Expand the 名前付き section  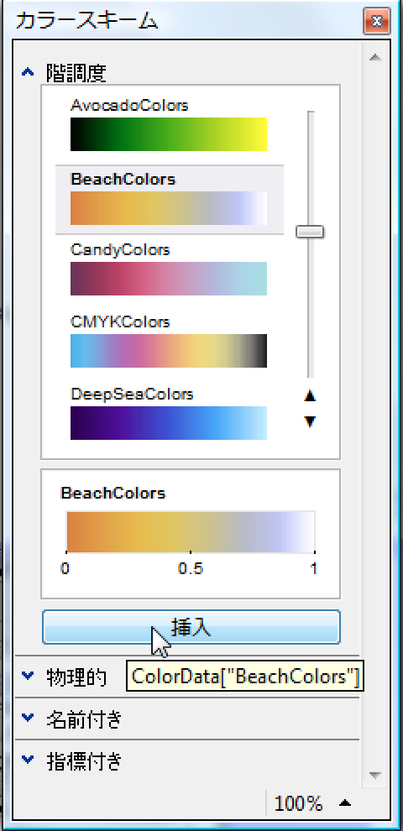(x=28, y=718)
